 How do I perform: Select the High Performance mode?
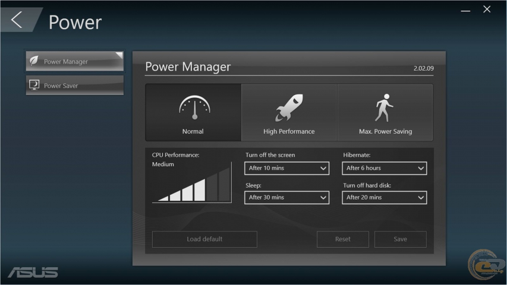(289, 112)
